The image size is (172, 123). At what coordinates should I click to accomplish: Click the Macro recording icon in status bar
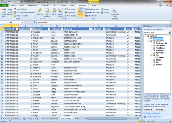pyautogui.click(x=10, y=121)
